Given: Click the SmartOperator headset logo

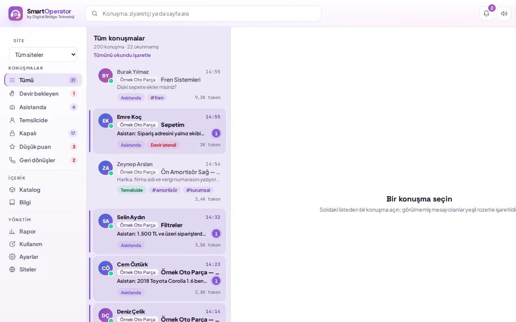Looking at the screenshot, I should [x=16, y=13].
